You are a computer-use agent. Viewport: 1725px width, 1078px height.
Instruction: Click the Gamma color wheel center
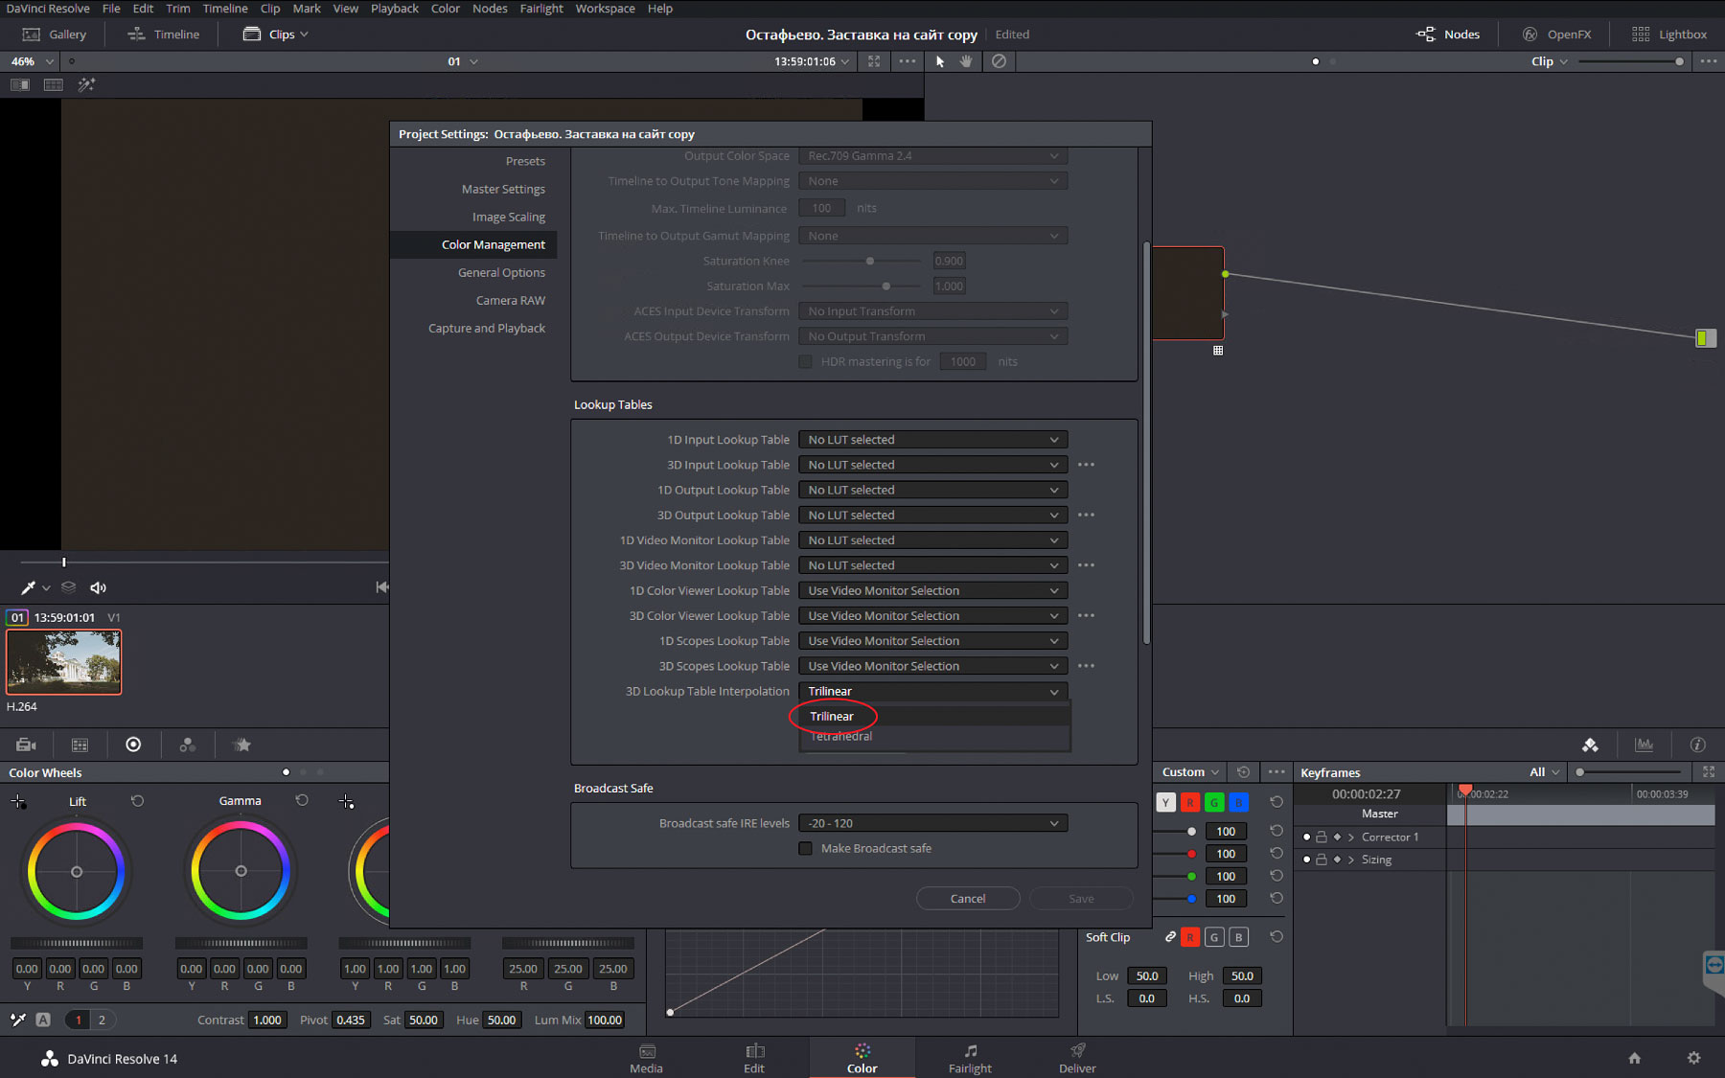point(241,871)
